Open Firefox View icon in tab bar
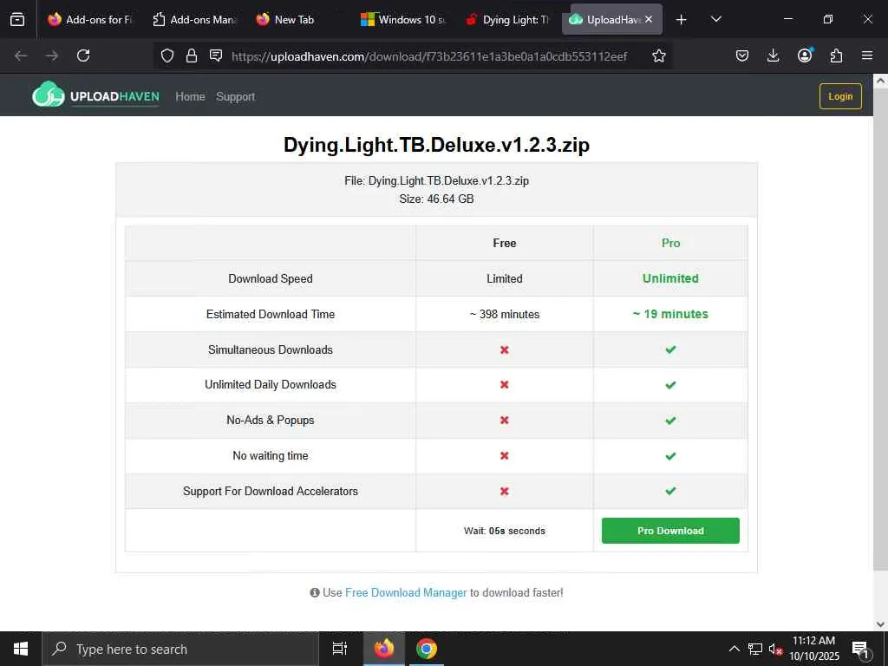 point(17,19)
